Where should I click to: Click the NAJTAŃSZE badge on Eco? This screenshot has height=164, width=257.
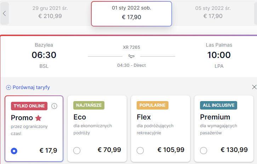(89, 105)
